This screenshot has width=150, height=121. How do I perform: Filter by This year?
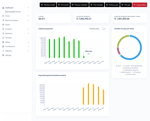(x=126, y=5)
